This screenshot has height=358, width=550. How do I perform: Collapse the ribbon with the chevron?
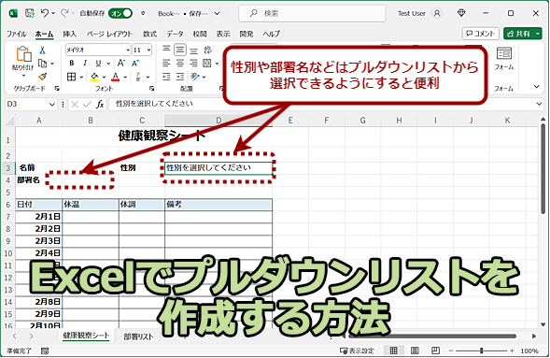(x=537, y=86)
